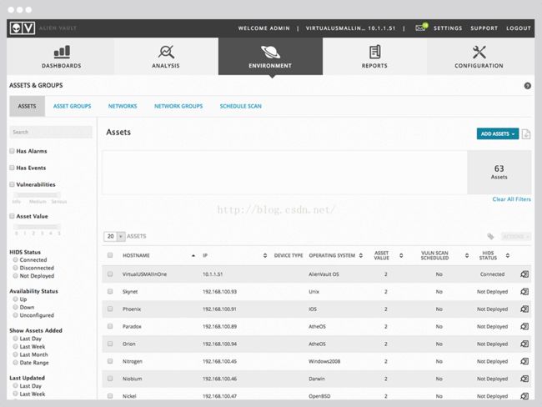
Task: Click the Welcome Admin link
Action: click(x=263, y=28)
